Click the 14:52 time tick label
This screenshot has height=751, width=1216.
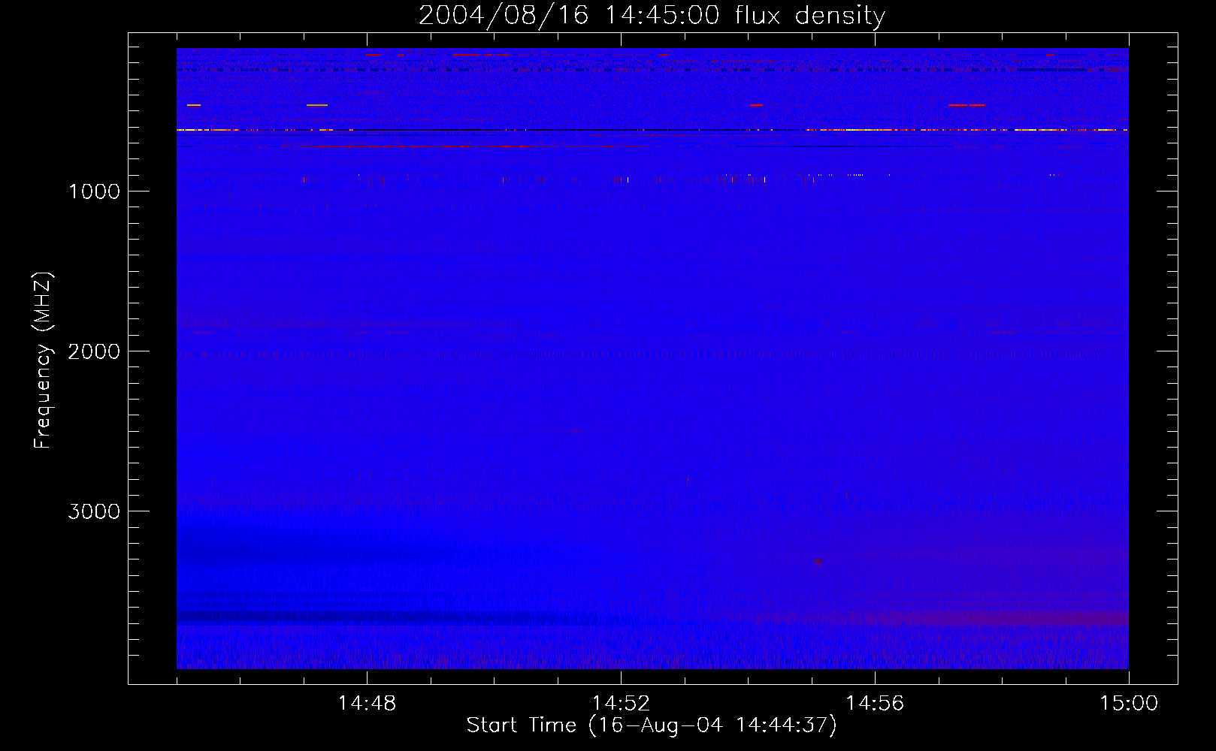[x=621, y=704]
